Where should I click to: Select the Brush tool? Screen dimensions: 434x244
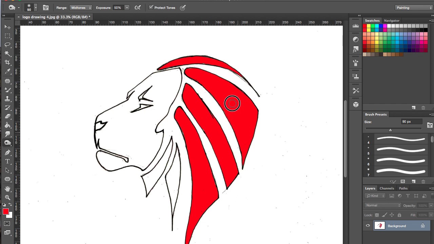[7, 90]
